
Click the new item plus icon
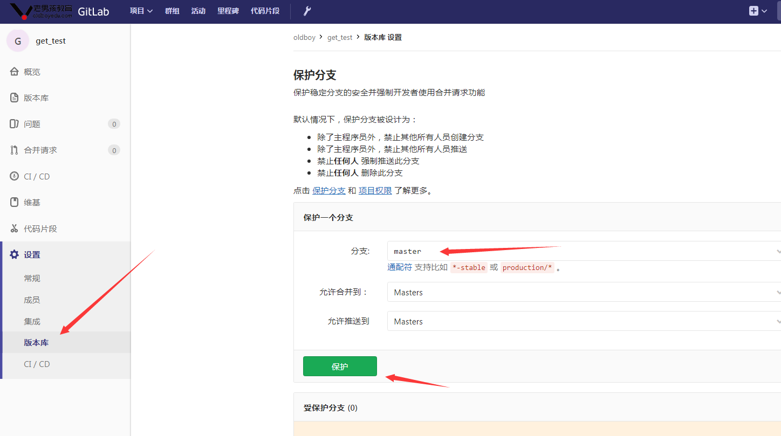coord(753,11)
